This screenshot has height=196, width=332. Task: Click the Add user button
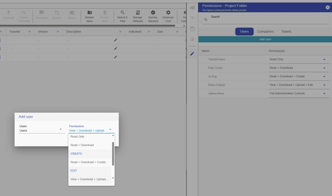[265, 39]
